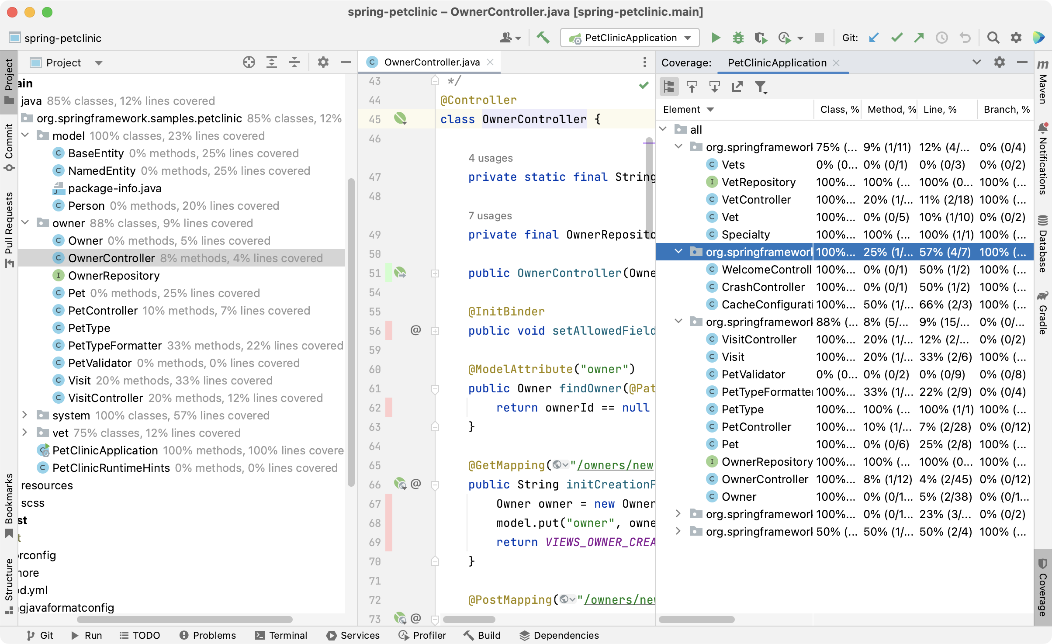Click green covered coverage marker on line 51
1052x644 pixels.
coord(389,273)
